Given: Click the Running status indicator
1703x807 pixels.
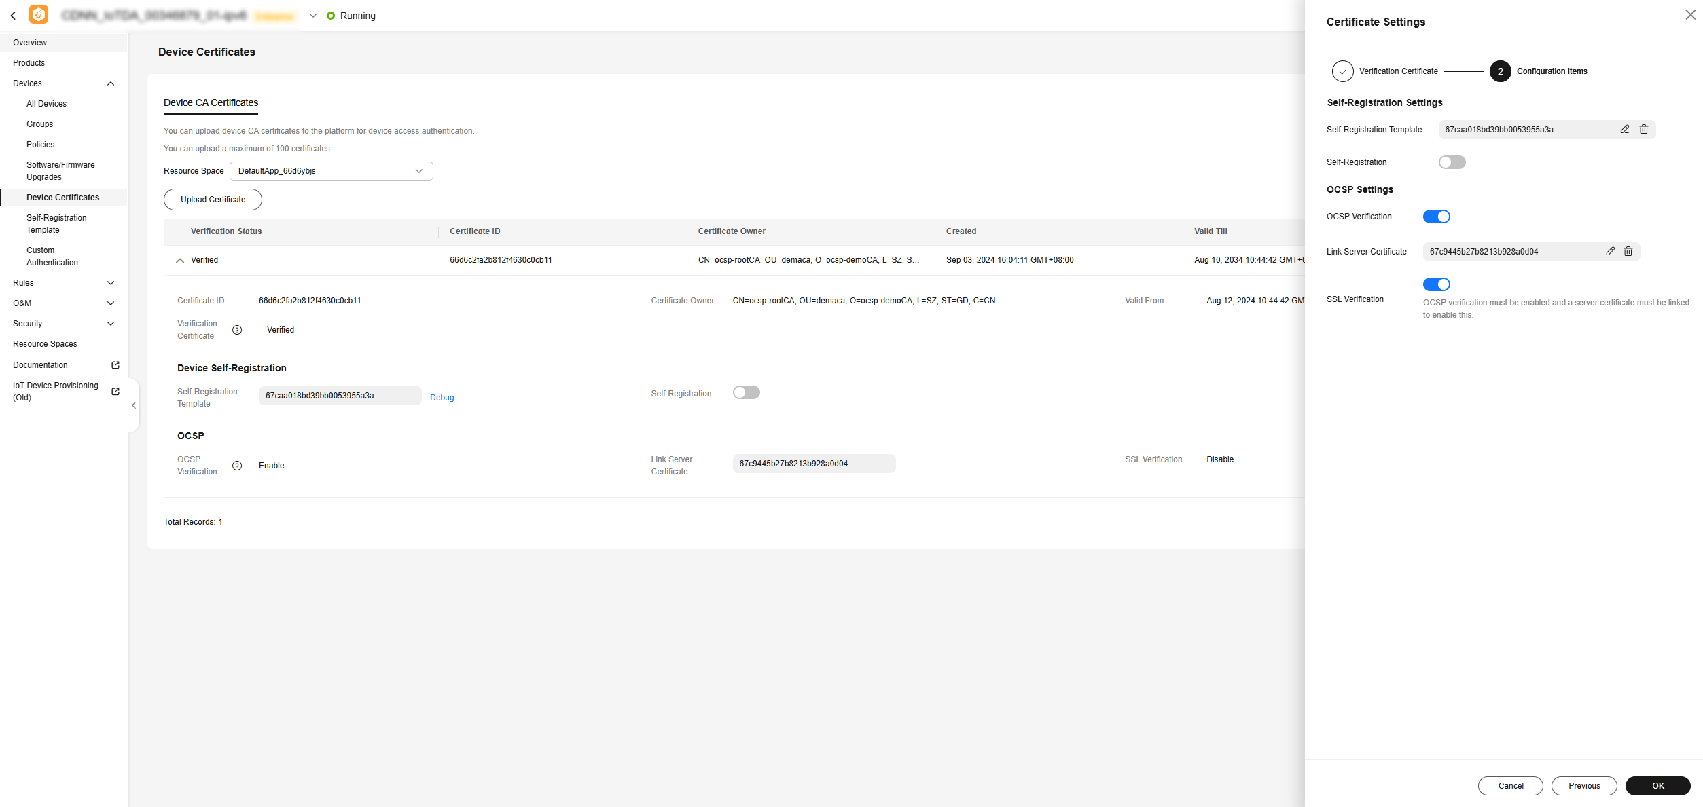Looking at the screenshot, I should click(351, 16).
